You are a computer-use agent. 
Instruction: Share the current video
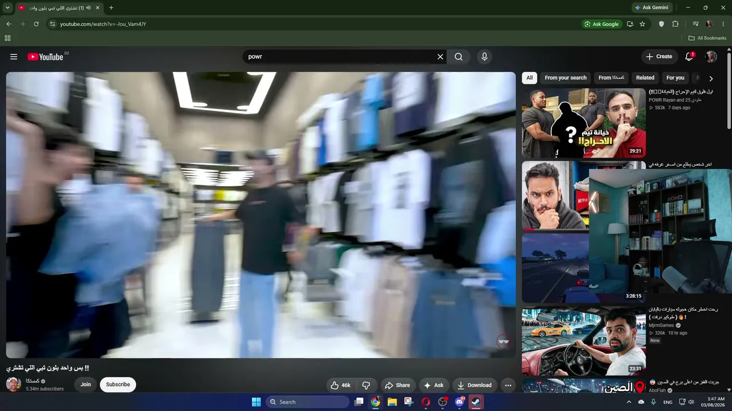coord(397,385)
